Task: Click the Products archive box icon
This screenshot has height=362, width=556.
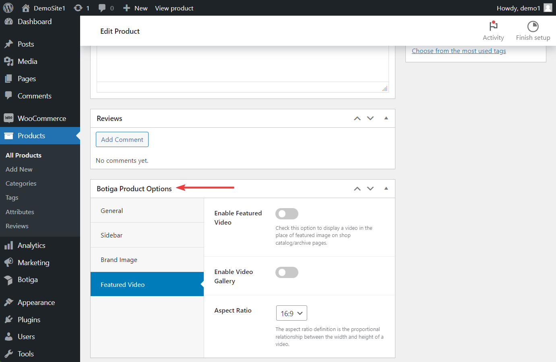Action: (8, 136)
